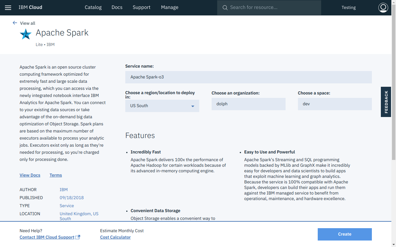Click the Features heading
Image resolution: width=396 pixels, height=247 pixels.
pyautogui.click(x=140, y=136)
